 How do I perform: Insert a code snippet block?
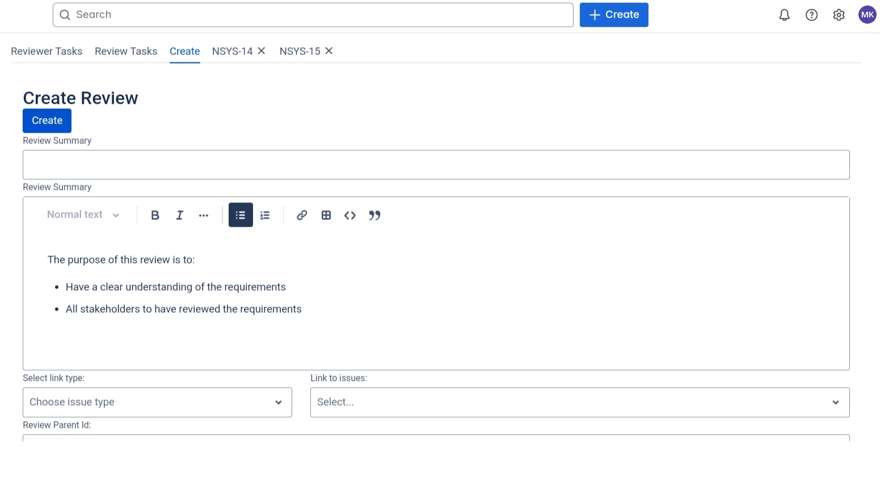tap(350, 215)
